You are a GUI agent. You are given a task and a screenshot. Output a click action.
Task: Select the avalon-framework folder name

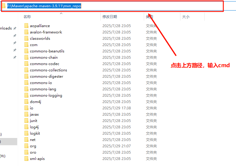pos(46,32)
